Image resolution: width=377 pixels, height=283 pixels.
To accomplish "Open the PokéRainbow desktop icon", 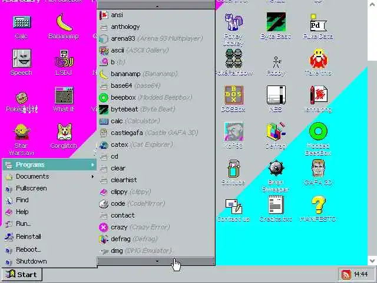I will tap(234, 62).
